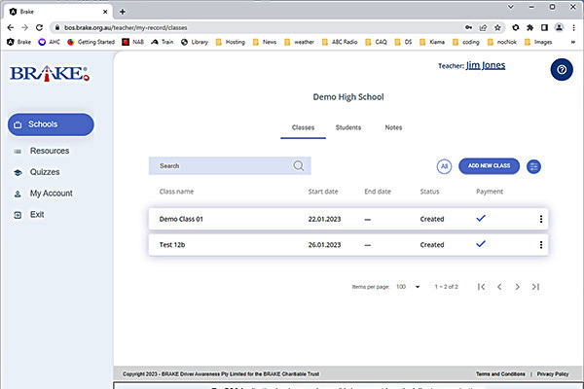Viewport: 584px width, 389px height.
Task: Open the Teacher Jim Jones profile link
Action: pos(486,66)
